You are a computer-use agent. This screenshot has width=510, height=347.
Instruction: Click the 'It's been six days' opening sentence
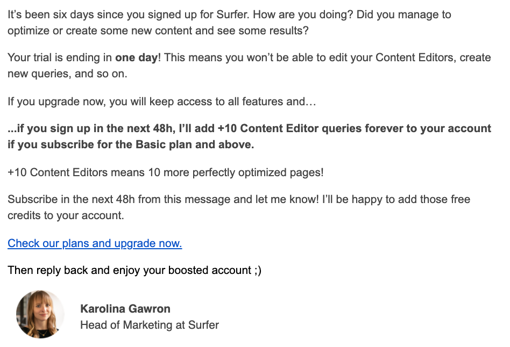coord(129,15)
